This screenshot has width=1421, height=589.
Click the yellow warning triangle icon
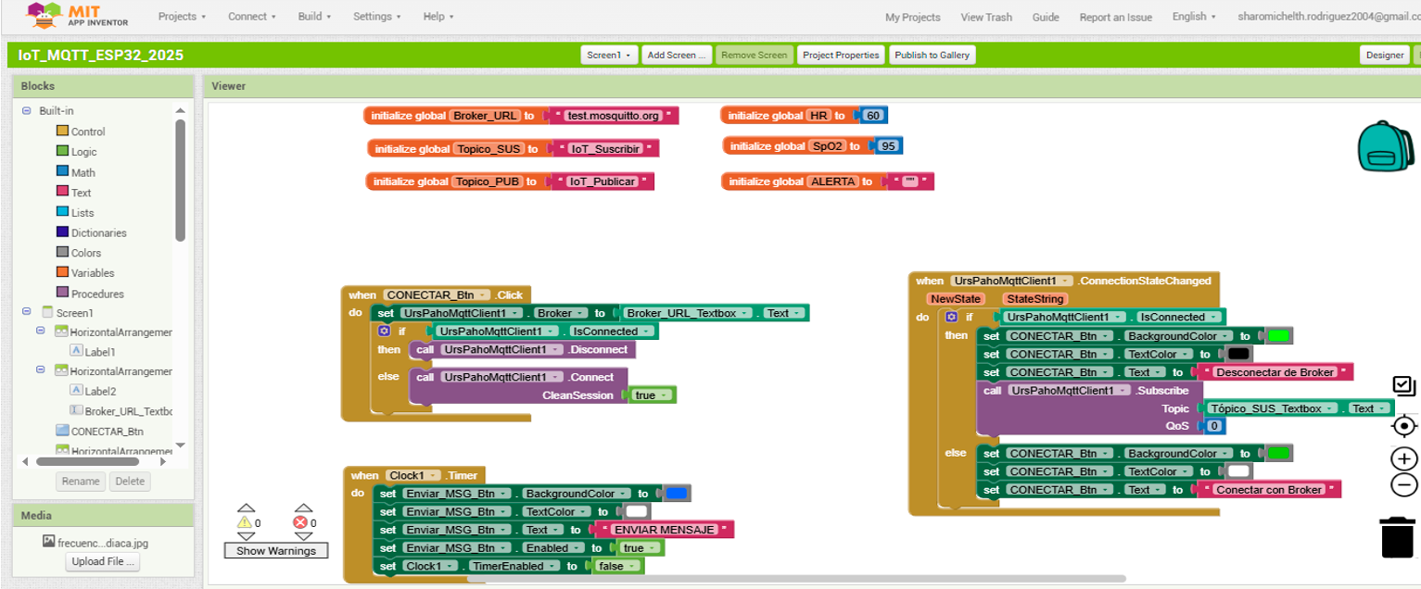(x=246, y=522)
